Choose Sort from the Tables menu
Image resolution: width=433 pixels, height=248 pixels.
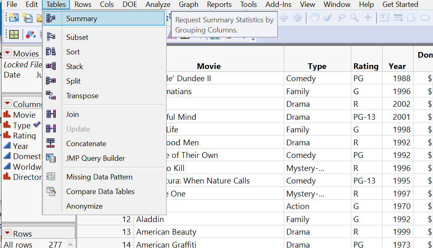tap(73, 52)
